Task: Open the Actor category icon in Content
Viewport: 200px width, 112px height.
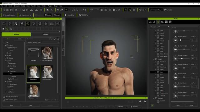Action: coord(10,24)
